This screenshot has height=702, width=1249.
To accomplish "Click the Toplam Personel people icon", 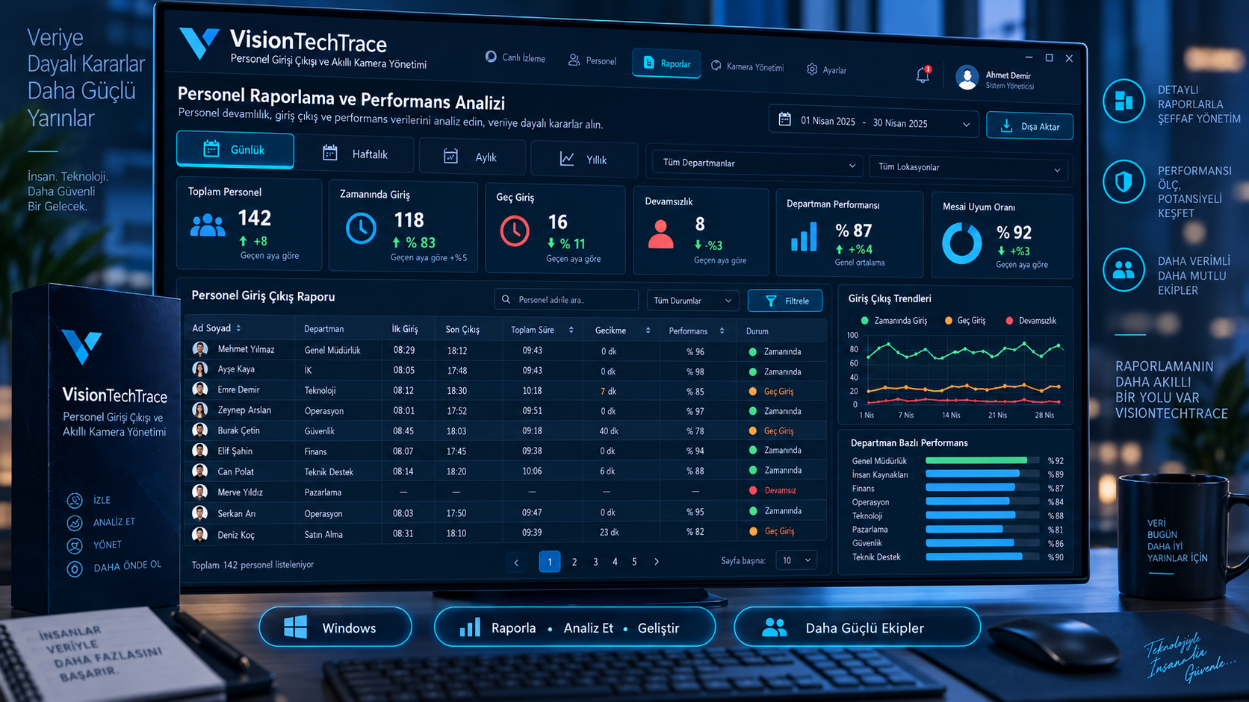I will [x=207, y=225].
